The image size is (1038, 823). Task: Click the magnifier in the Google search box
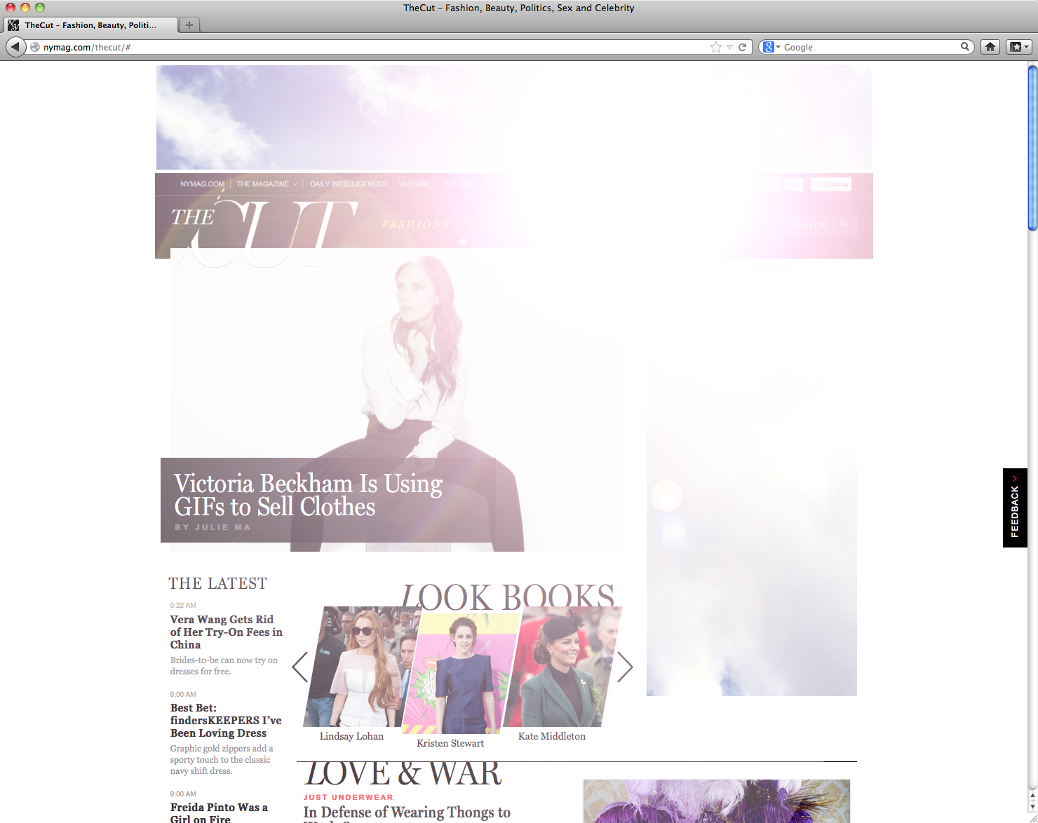(965, 47)
